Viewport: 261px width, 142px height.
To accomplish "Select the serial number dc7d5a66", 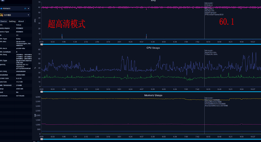I will (x=20, y=96).
